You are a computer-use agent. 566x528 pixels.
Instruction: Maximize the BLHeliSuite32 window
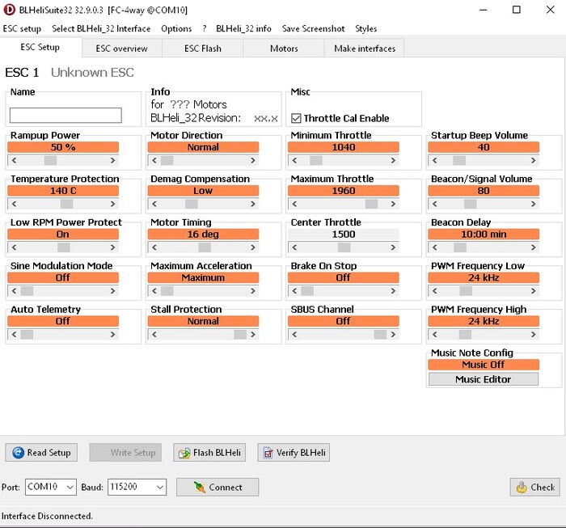[x=517, y=10]
